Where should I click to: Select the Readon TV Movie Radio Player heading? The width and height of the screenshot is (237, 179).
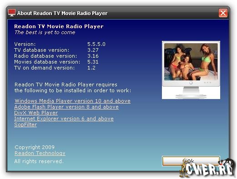pos(59,26)
